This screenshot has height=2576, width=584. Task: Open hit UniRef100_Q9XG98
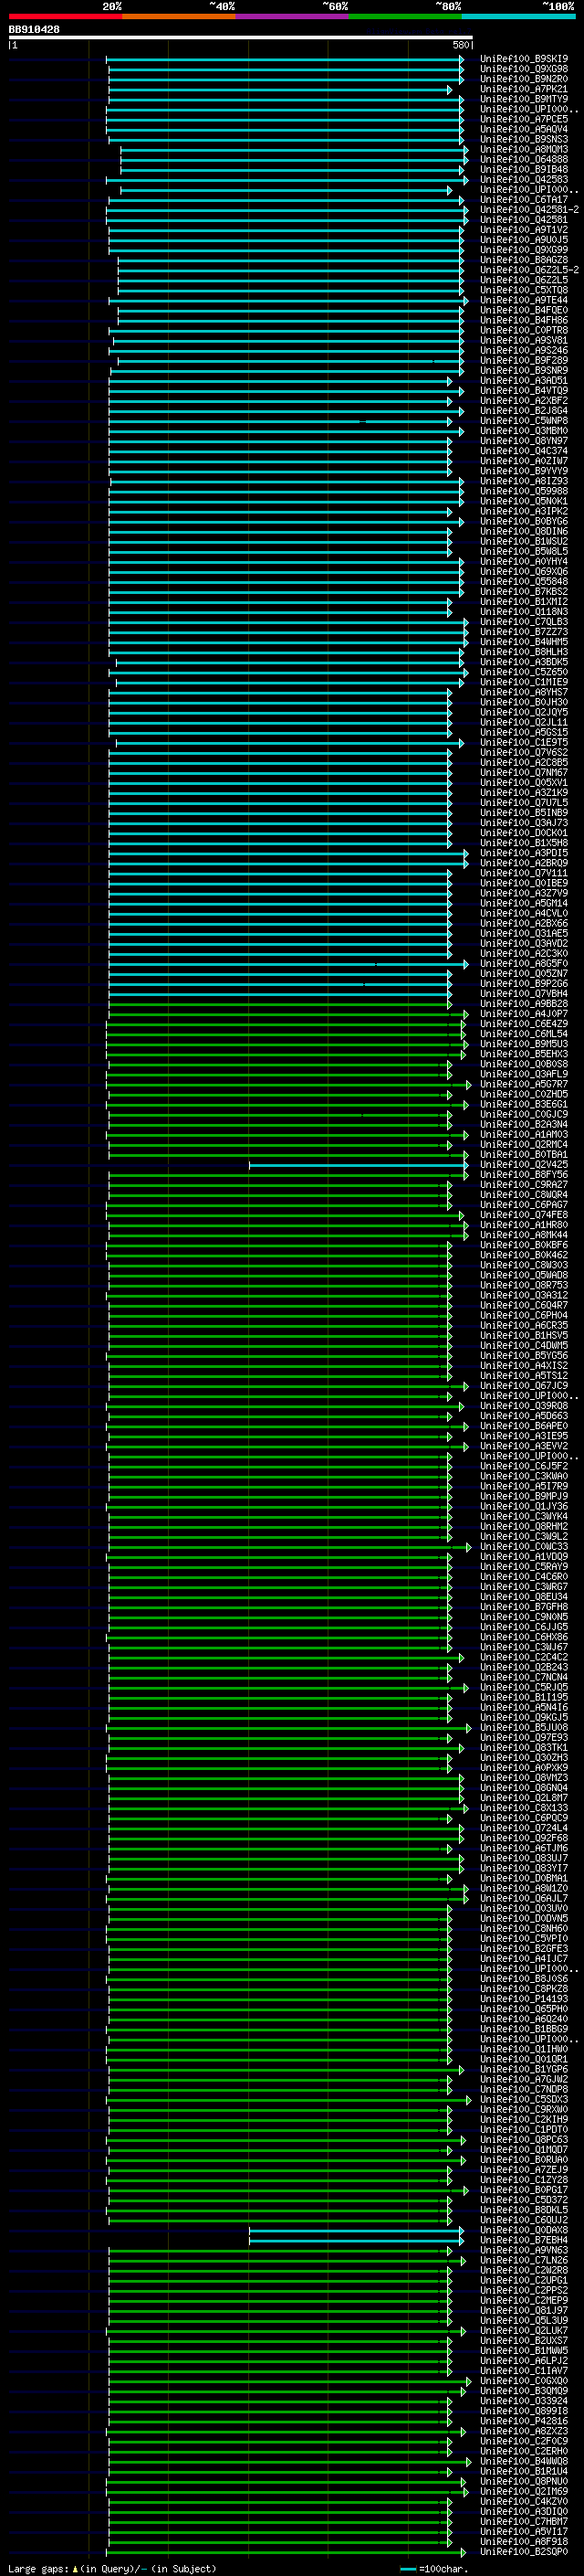(x=523, y=69)
